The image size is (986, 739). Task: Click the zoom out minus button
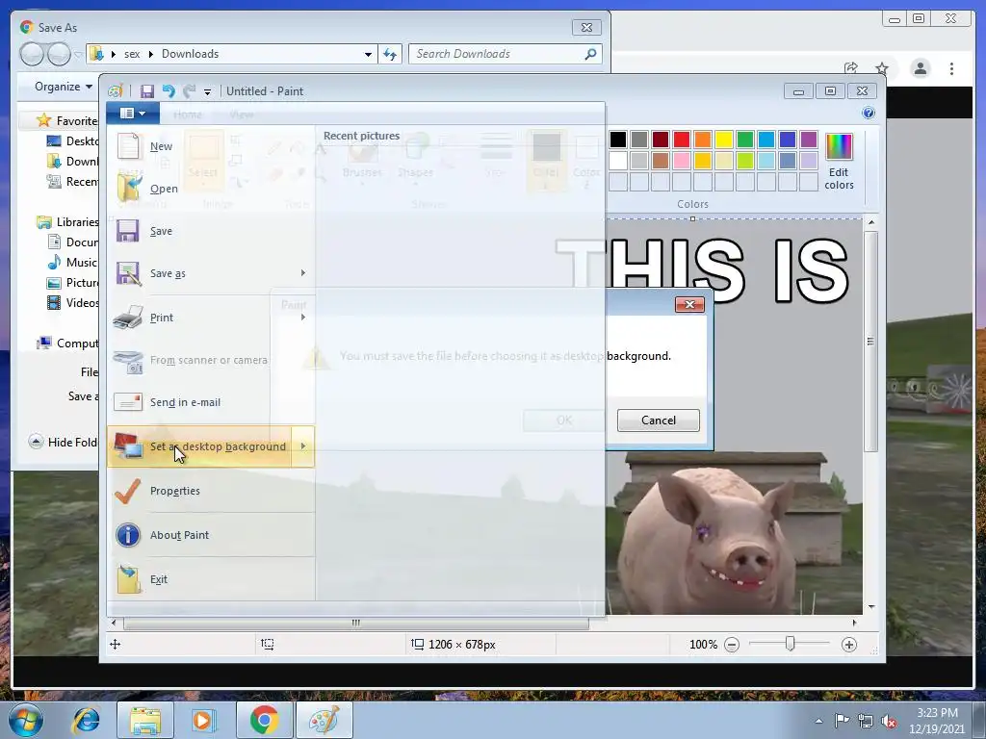pyautogui.click(x=732, y=645)
